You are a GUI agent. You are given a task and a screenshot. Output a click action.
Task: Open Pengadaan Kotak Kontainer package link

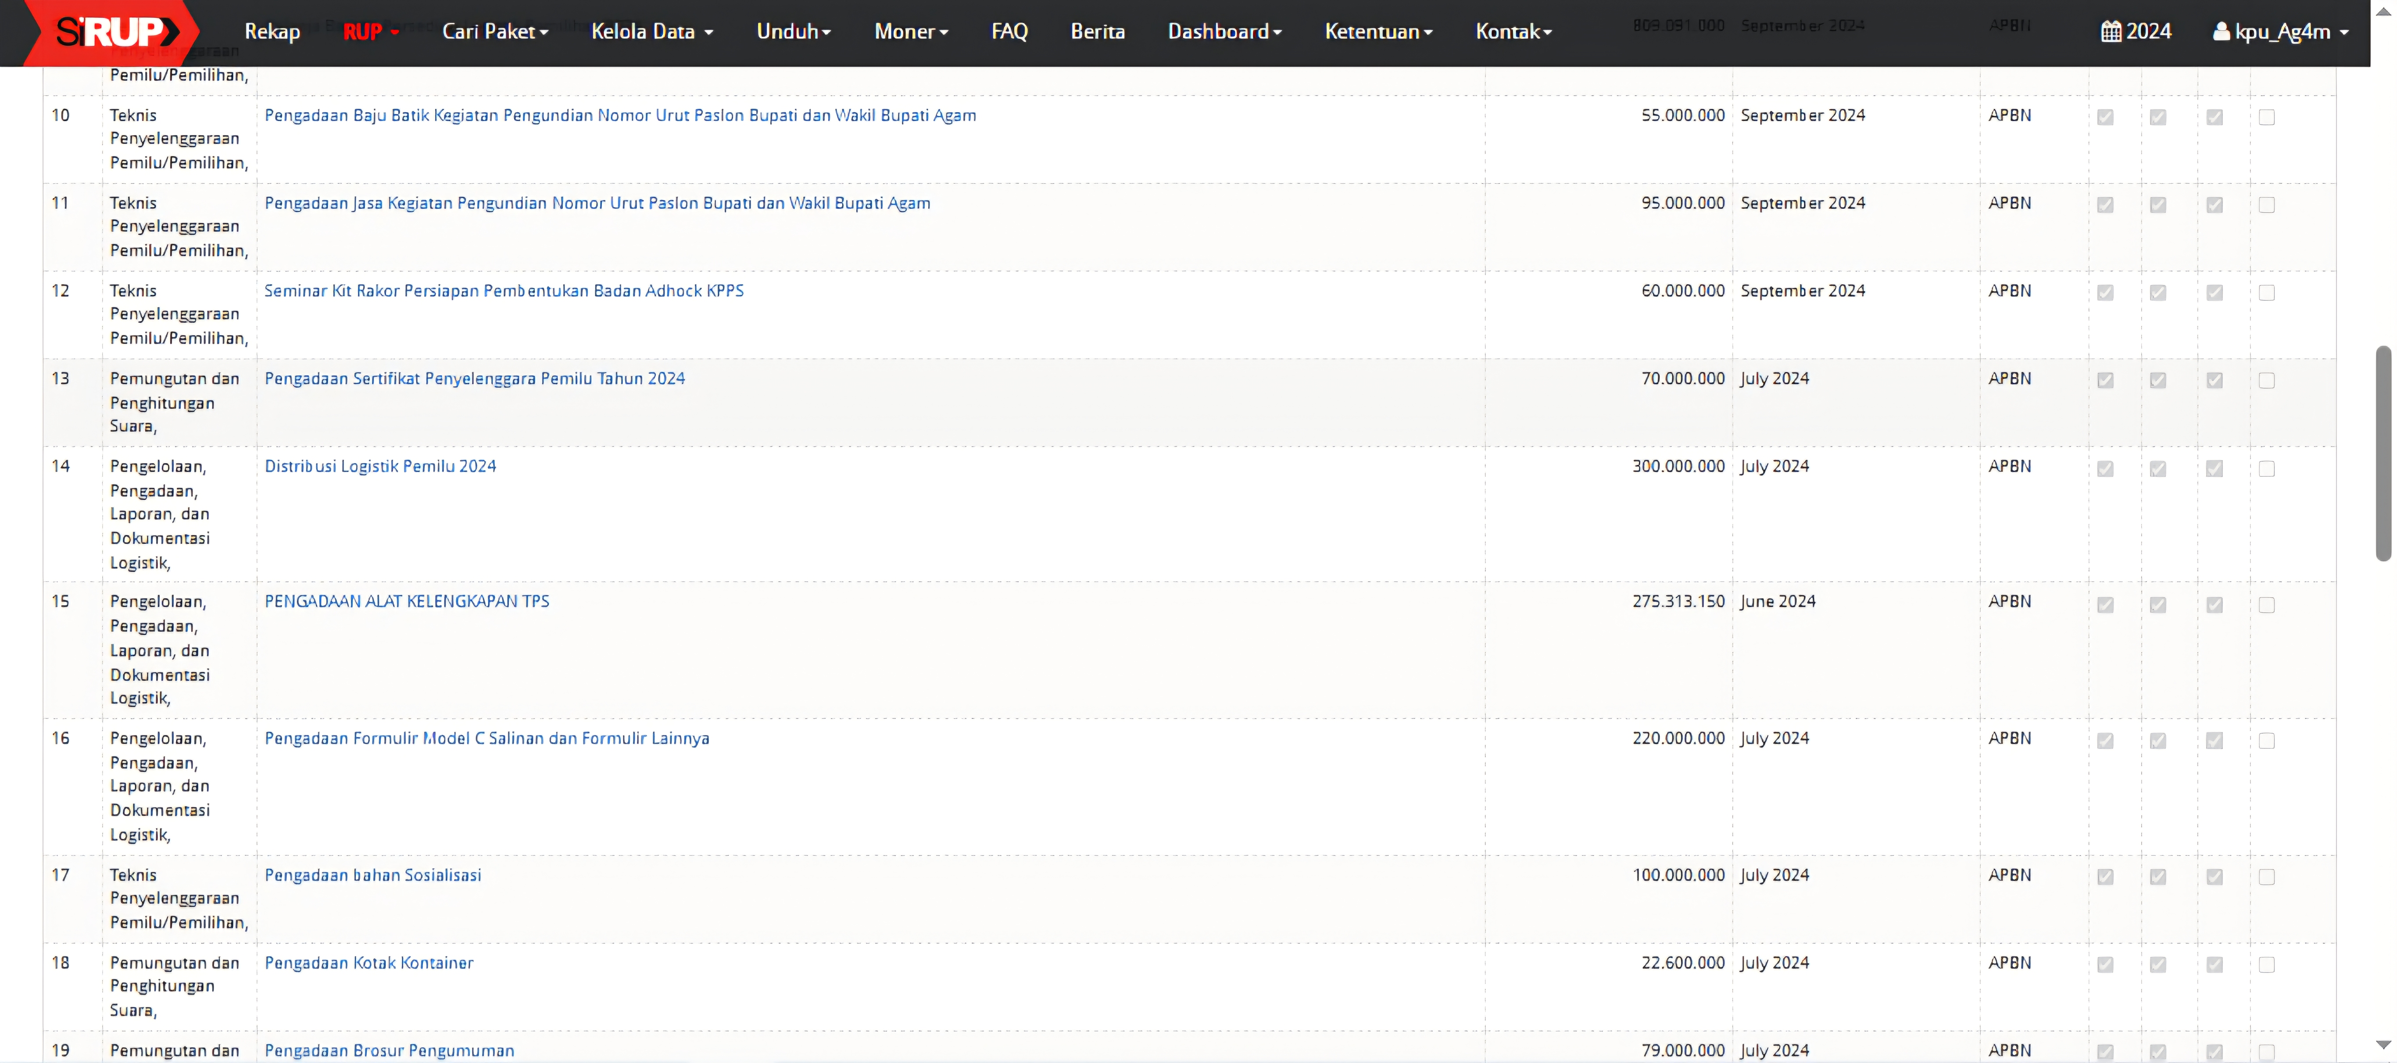[x=368, y=963]
